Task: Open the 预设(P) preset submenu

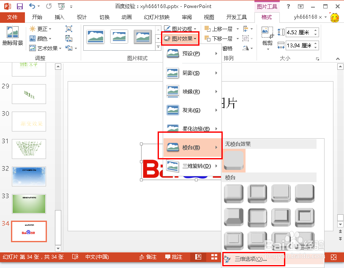Action: (x=192, y=53)
